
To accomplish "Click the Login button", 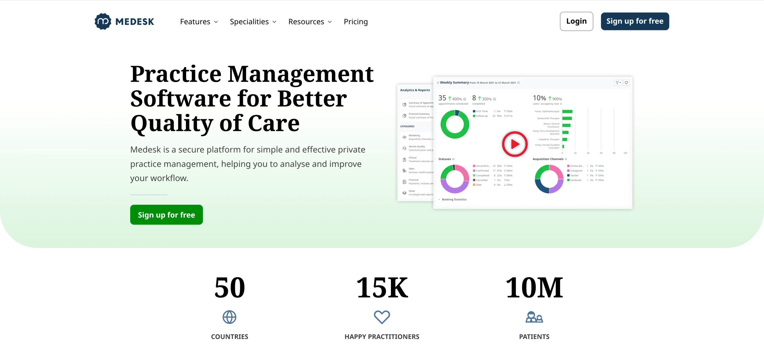I will pyautogui.click(x=576, y=21).
